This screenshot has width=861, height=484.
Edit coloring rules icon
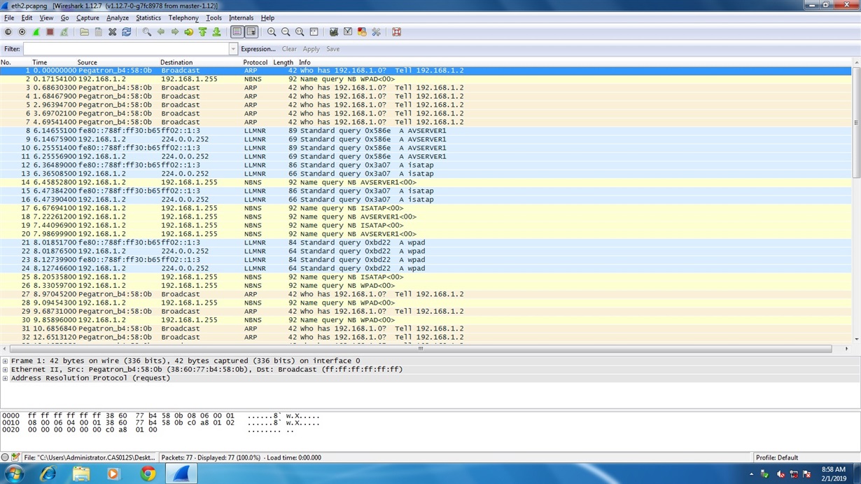(x=362, y=32)
